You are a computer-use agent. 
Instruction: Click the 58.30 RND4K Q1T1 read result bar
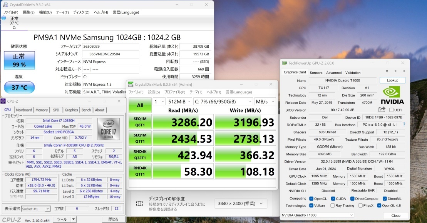tap(183, 171)
